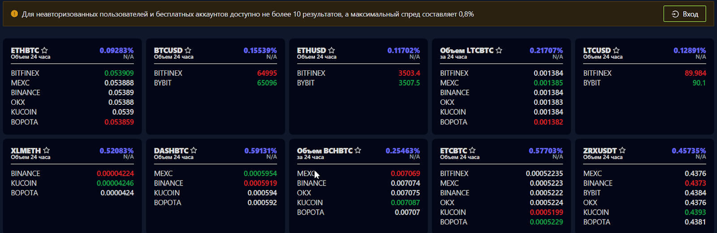Select BITFINEX price 64995 in BTCUSD card
The width and height of the screenshot is (717, 233).
(x=267, y=73)
